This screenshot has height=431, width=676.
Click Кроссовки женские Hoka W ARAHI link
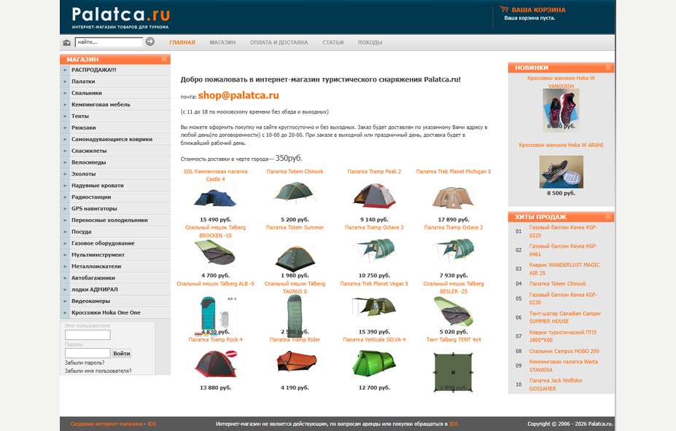coord(561,145)
